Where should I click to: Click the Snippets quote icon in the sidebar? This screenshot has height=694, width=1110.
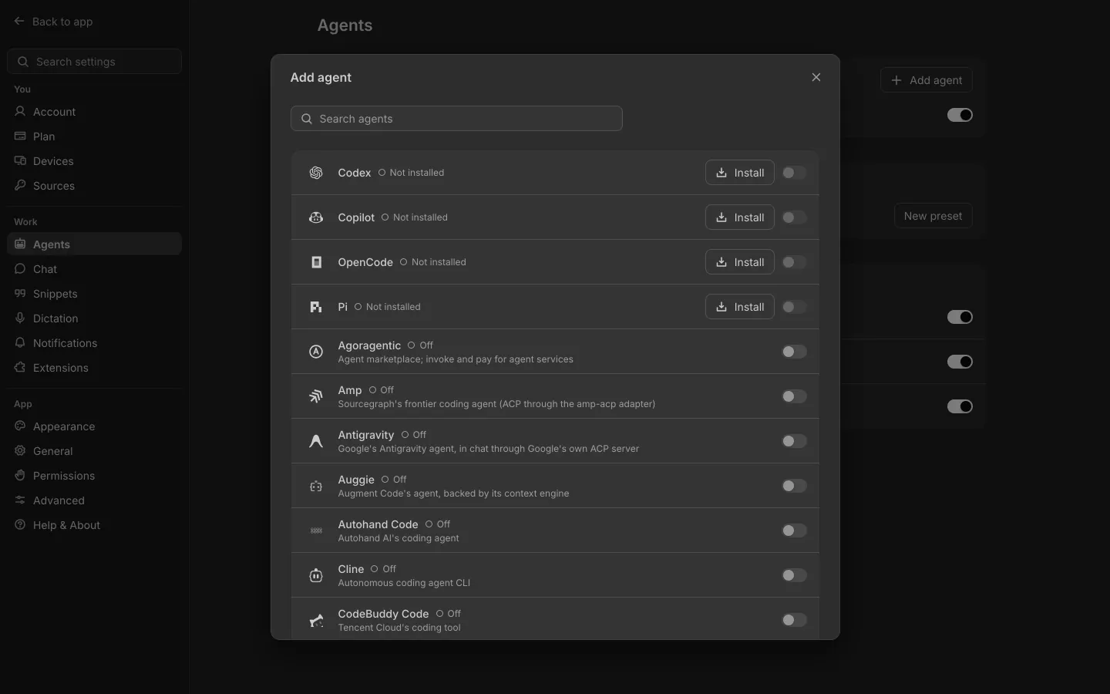click(x=20, y=294)
